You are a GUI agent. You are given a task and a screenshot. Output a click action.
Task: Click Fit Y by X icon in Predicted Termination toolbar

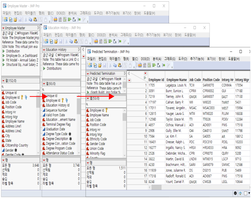(x=159, y=65)
